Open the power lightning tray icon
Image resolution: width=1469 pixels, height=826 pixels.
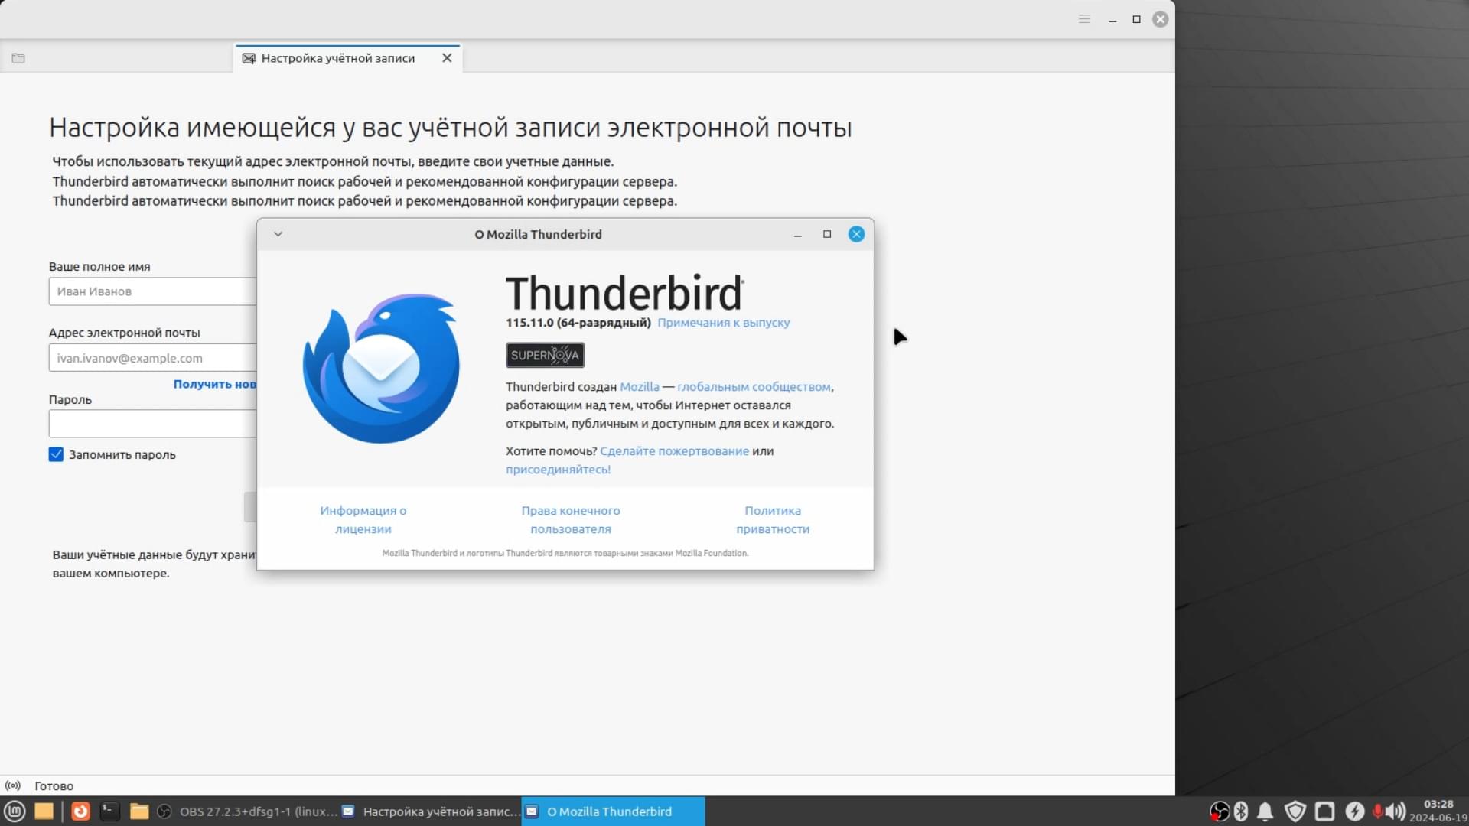click(1355, 811)
